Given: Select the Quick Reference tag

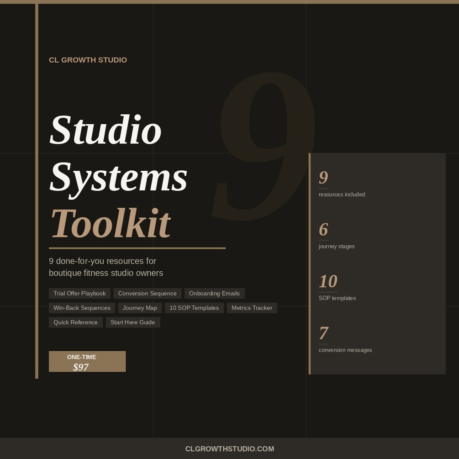Looking at the screenshot, I should tap(75, 322).
